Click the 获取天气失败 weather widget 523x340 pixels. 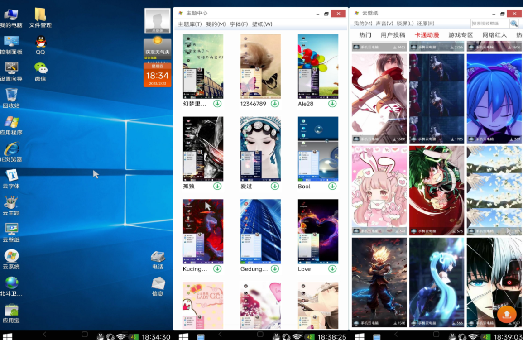tap(158, 48)
